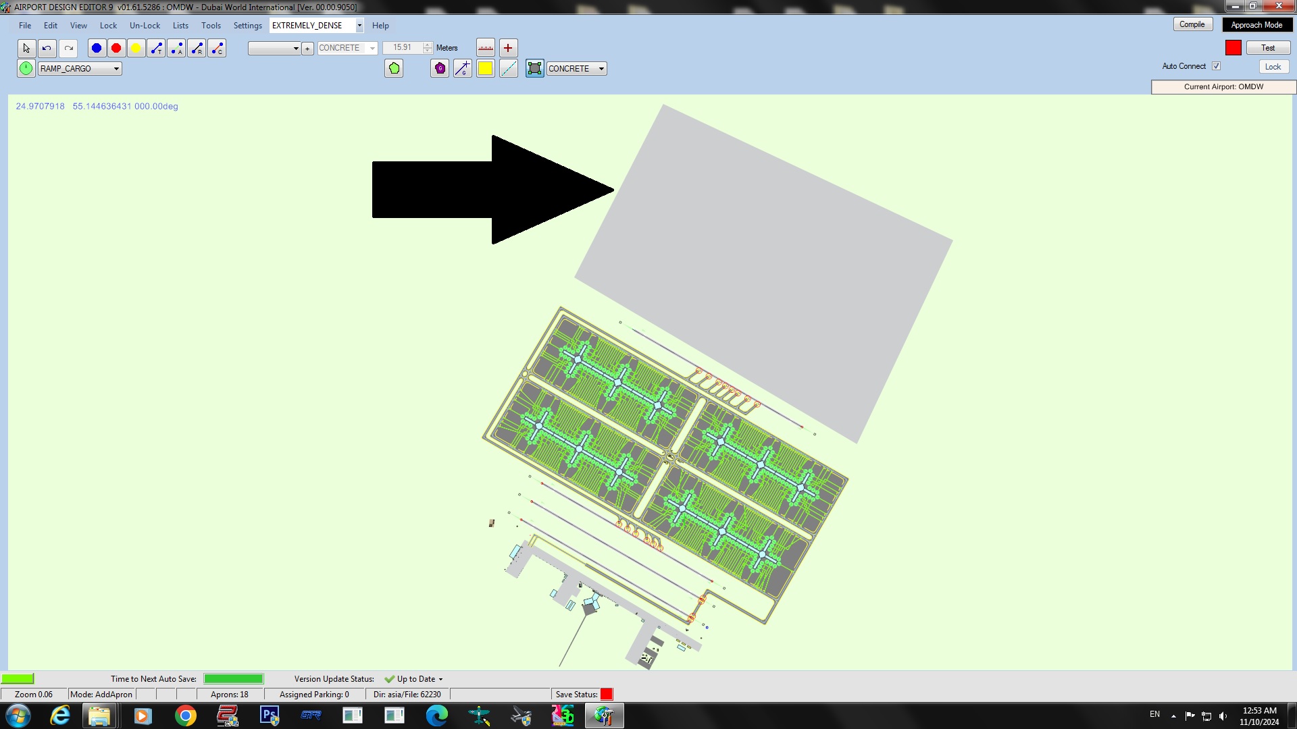The width and height of the screenshot is (1297, 729).
Task: Click the undo arrow icon
Action: tap(47, 48)
